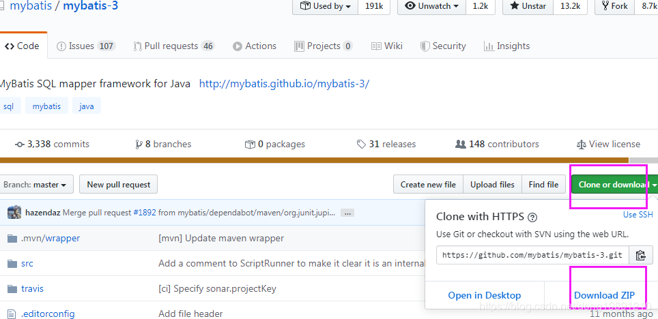Open the Unwatch dropdown
658x319 pixels.
[x=432, y=6]
